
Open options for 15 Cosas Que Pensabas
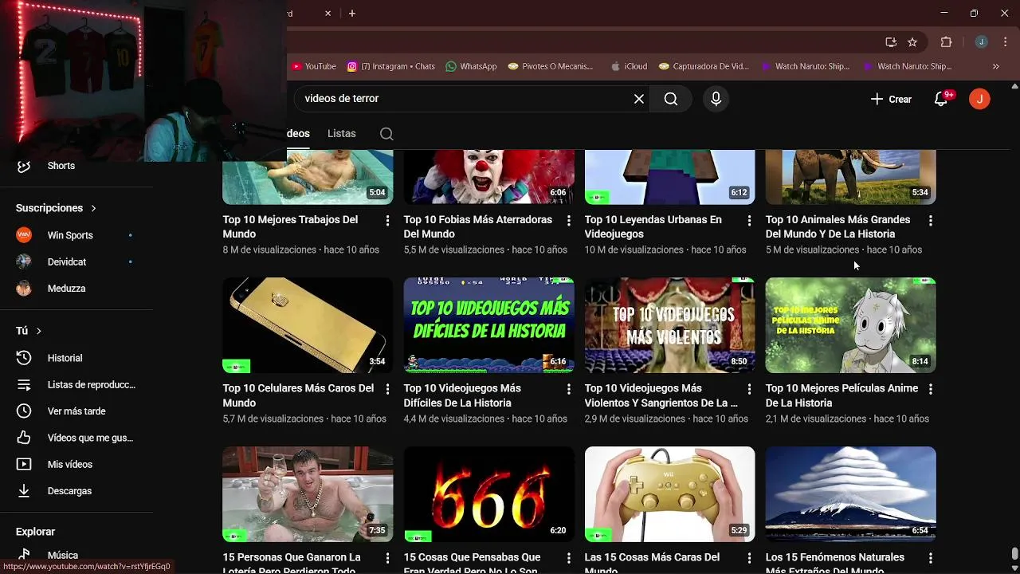pos(569,558)
